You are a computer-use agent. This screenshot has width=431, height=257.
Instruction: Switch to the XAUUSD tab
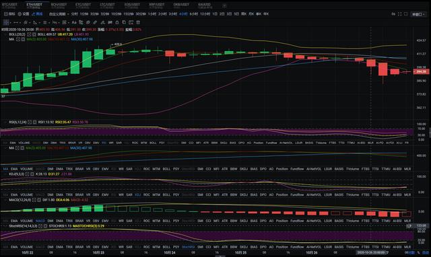205,5
